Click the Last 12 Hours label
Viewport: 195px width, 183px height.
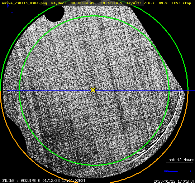coord(180,160)
